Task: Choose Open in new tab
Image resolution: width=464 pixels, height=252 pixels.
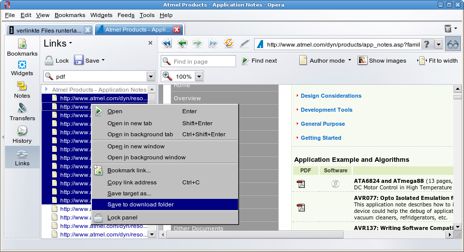Action: coord(165,123)
